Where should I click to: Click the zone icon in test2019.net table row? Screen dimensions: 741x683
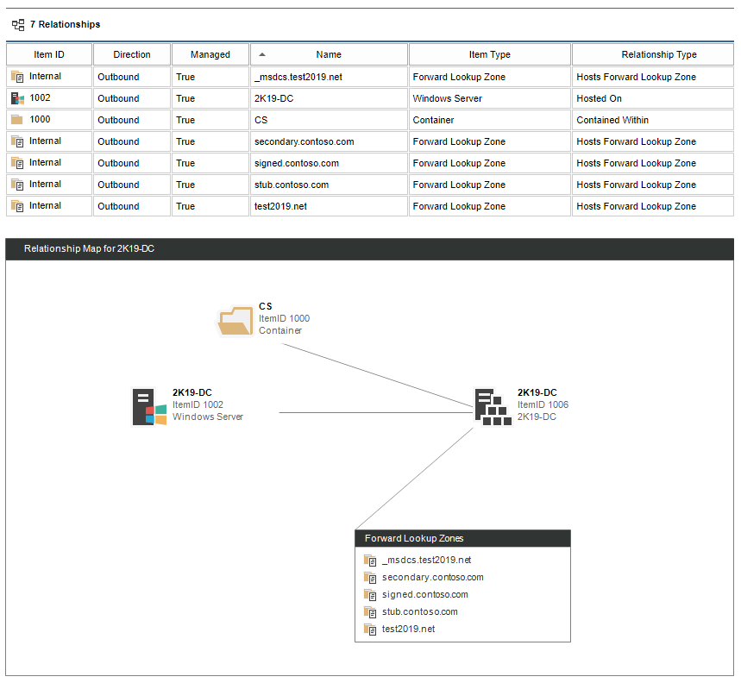pos(17,206)
